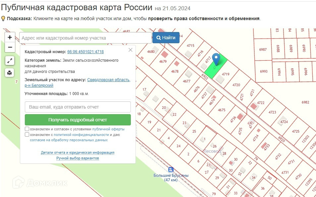Open cadastral number 66:06:4501021:4718 link
Screen dimensions: 316x197
click(85, 51)
